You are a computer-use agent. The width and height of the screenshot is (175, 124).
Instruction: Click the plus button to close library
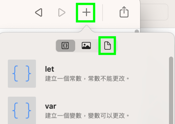86,12
